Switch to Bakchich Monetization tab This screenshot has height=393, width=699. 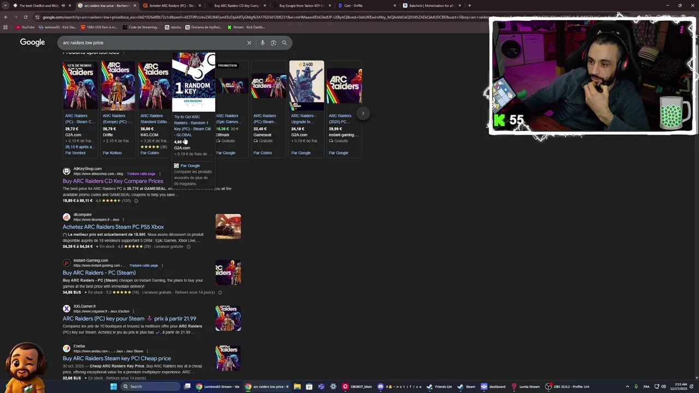coord(431,5)
